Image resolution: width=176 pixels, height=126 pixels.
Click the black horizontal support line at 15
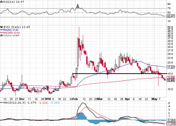(116, 74)
